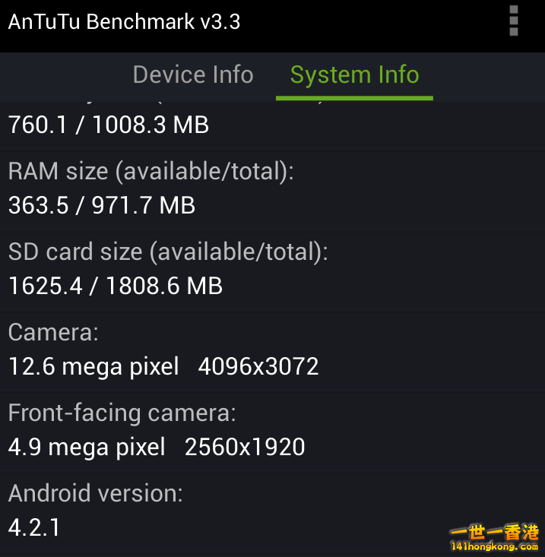Viewport: 545px width, 557px height.
Task: Tap the Front-facing camera label
Action: tap(122, 413)
